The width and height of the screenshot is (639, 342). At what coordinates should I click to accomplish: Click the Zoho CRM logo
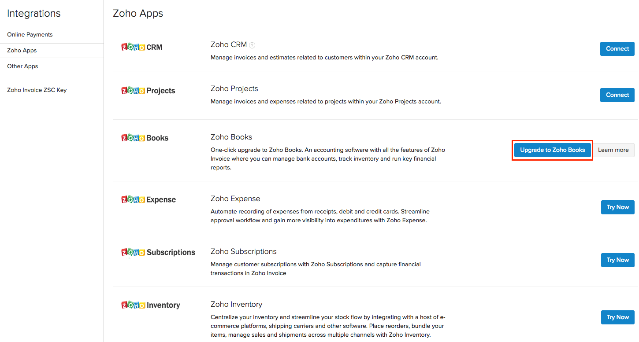coord(141,47)
